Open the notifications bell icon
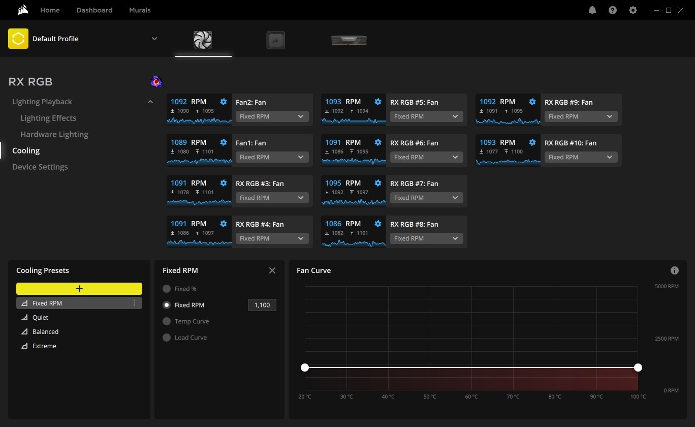Viewport: 695px width, 427px height. tap(592, 10)
